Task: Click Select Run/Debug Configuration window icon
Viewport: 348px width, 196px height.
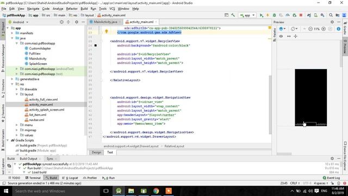Action: point(226,15)
